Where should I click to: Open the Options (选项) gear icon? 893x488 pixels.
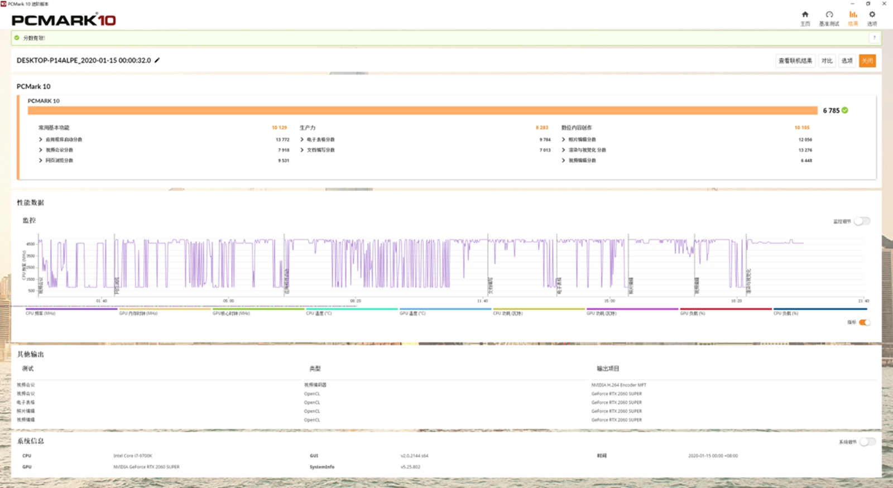click(x=872, y=15)
